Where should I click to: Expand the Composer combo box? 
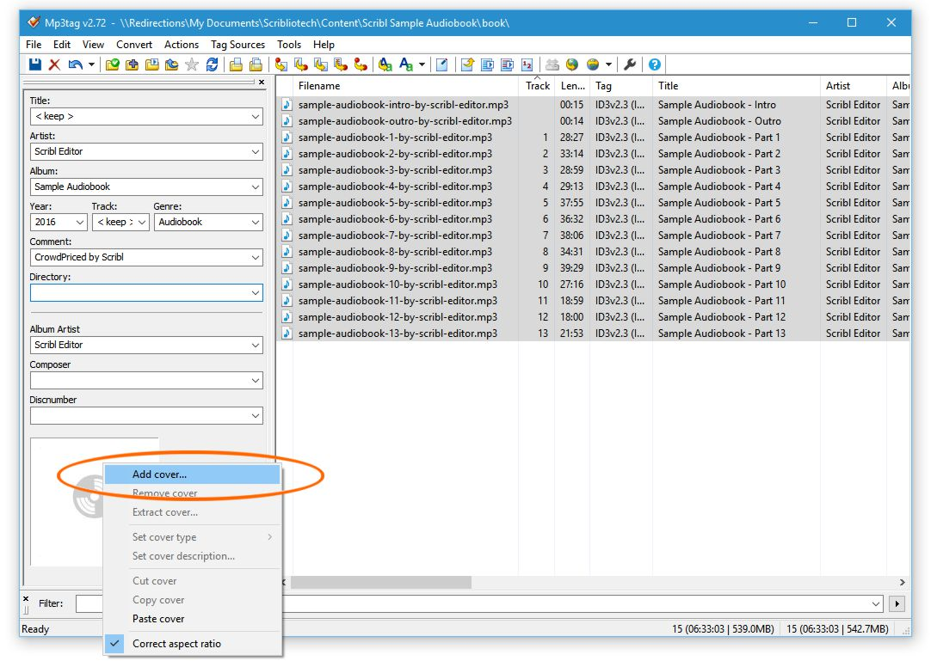click(x=256, y=380)
